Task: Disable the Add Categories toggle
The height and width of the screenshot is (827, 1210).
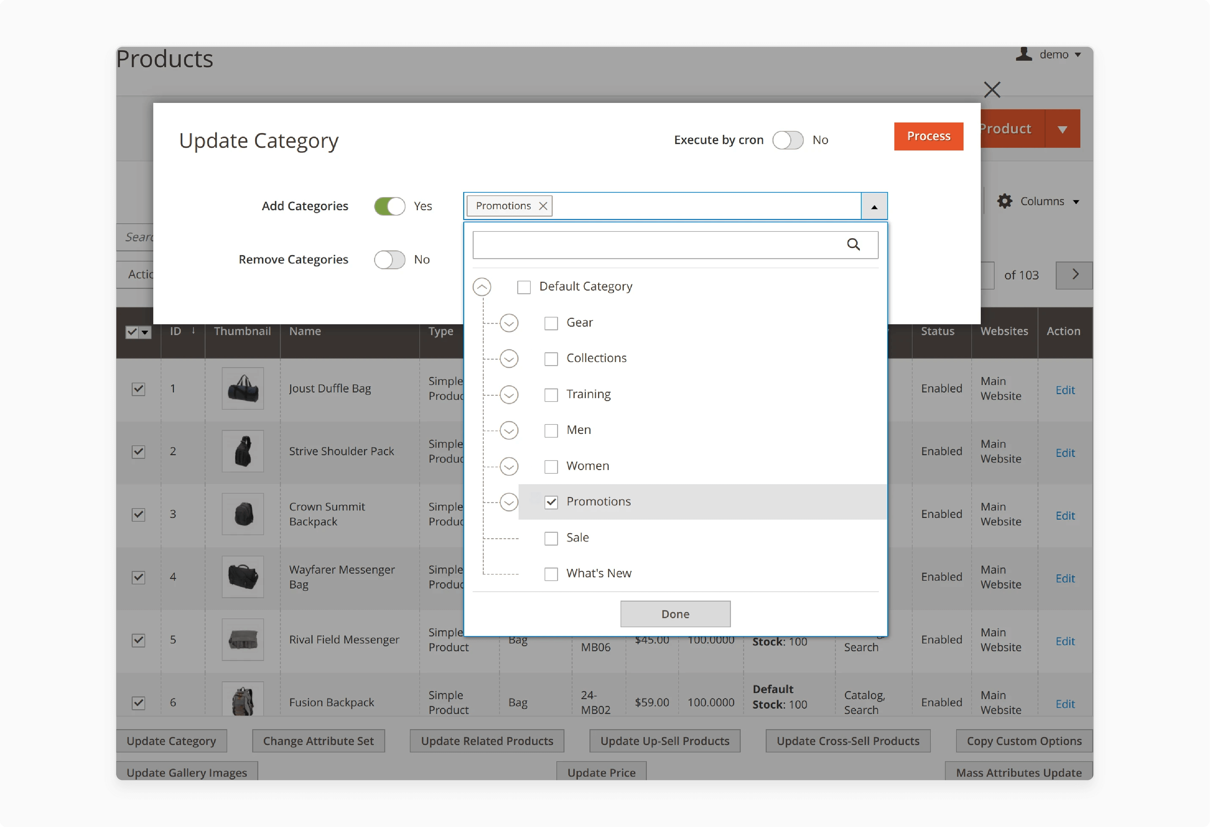Action: click(389, 206)
